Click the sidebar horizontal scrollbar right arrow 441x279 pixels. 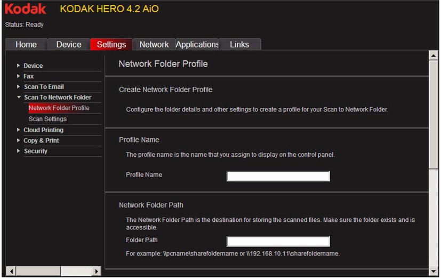point(97,271)
